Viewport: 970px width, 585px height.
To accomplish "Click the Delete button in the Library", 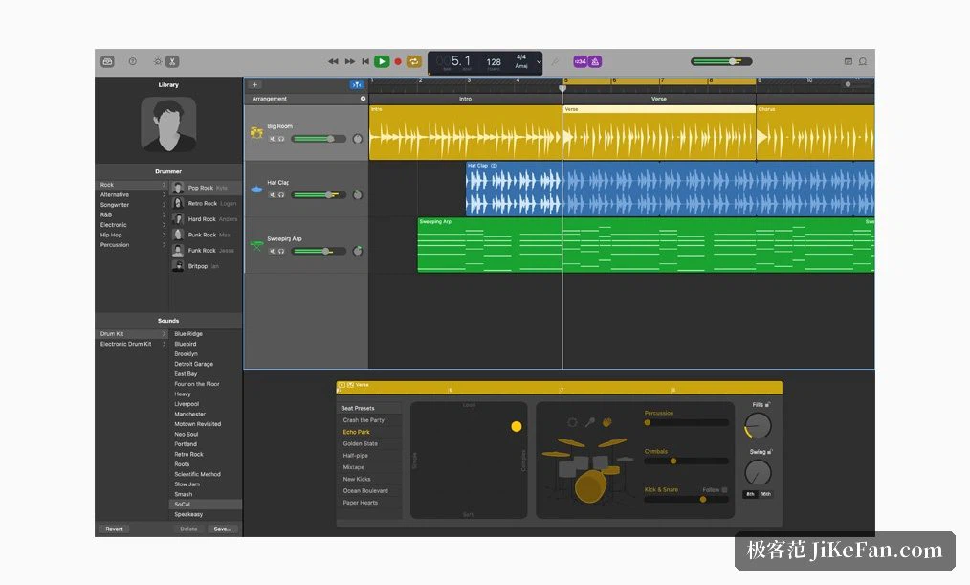I will coord(188,529).
